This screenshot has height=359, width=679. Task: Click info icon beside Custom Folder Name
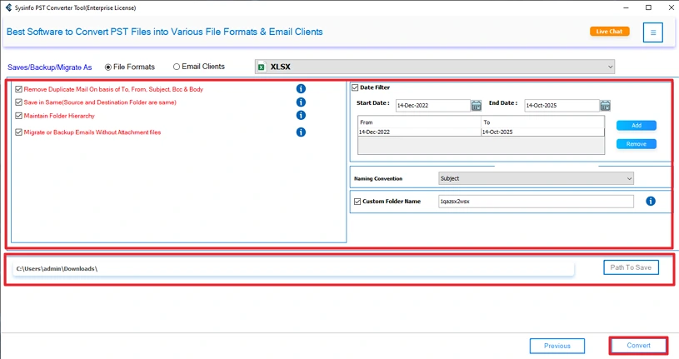651,201
